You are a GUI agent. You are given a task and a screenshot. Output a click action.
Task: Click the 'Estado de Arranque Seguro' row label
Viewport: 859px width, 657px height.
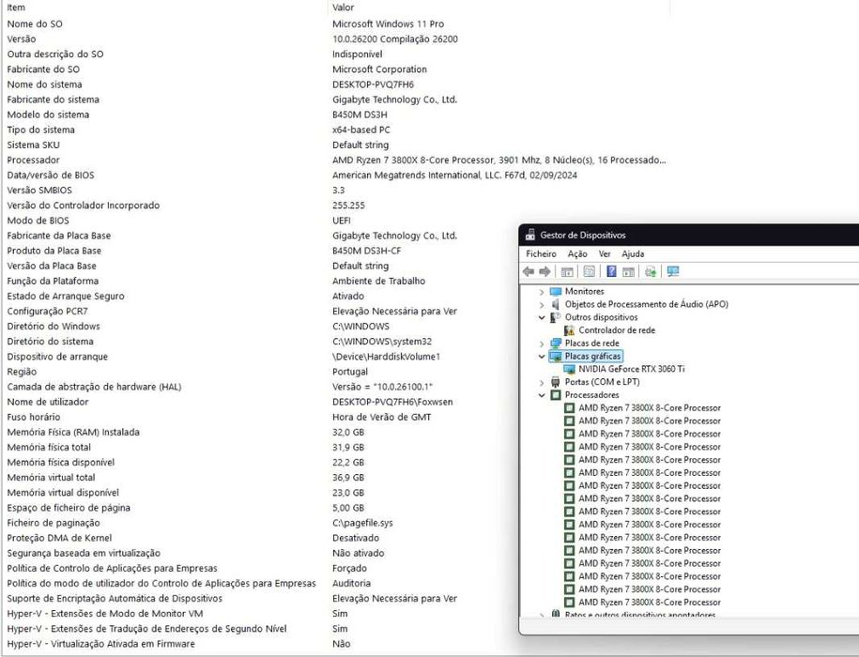66,297
